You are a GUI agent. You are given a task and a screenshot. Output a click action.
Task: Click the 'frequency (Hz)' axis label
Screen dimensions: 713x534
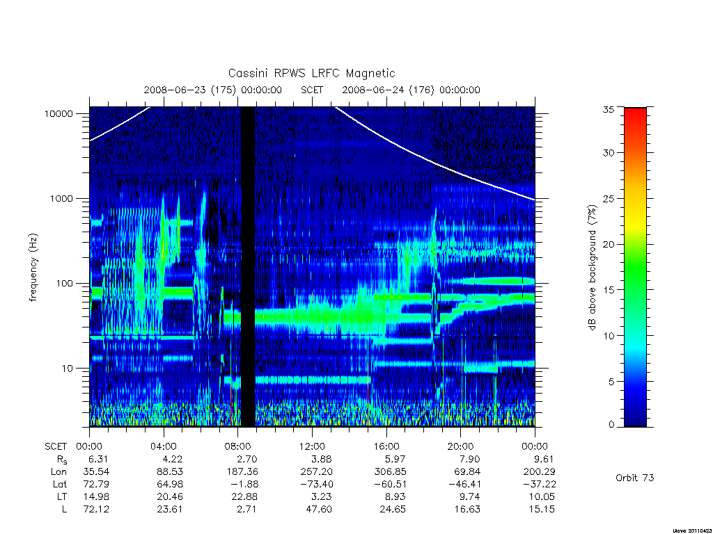[33, 268]
